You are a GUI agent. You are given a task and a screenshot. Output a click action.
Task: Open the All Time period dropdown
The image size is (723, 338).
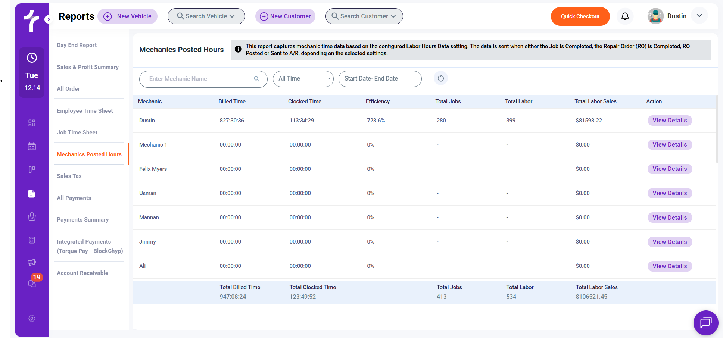point(303,79)
